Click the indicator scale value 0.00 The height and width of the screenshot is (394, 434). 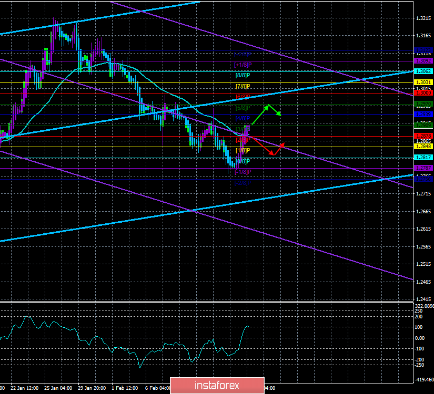[420, 338]
